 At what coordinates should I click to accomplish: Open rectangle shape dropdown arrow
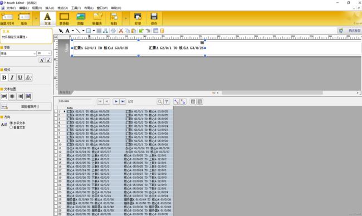coord(94,31)
